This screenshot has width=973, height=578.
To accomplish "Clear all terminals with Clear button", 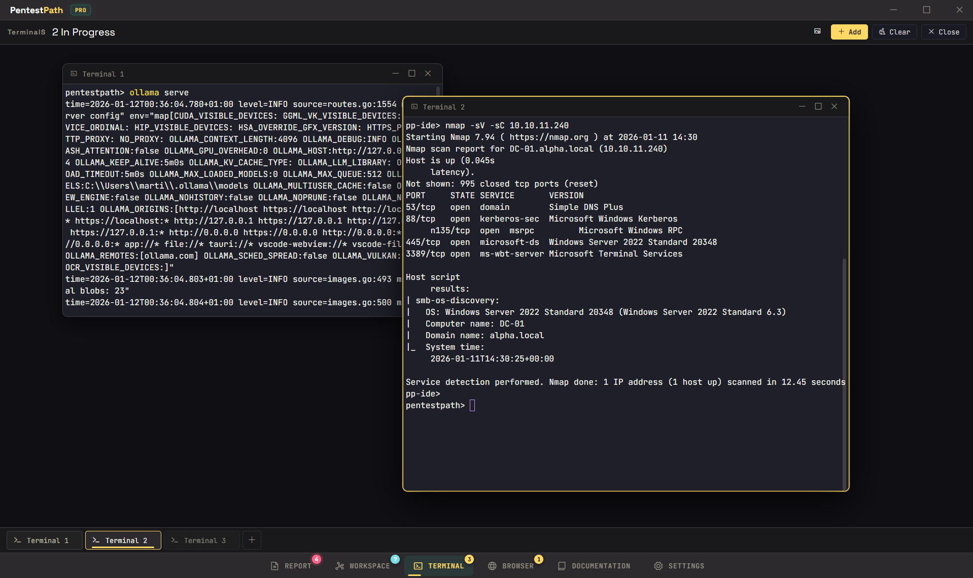I will tap(894, 32).
